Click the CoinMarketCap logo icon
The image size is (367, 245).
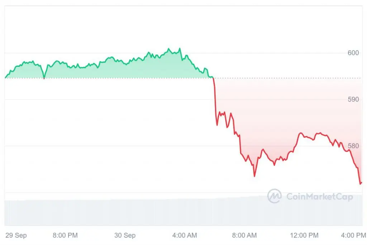[275, 196]
